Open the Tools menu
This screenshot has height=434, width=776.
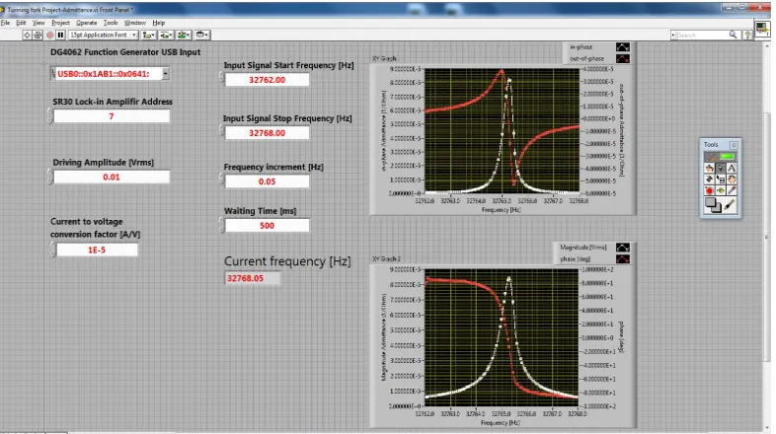coord(111,23)
